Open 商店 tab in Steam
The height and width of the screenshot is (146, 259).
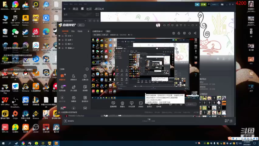point(75,9)
